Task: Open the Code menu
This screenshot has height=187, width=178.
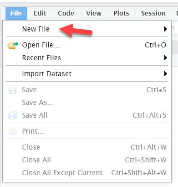Action: coord(66,13)
